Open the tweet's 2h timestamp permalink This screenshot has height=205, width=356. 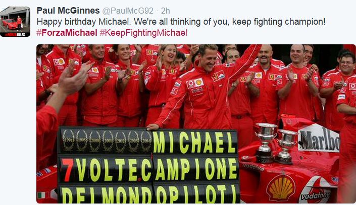pos(165,11)
